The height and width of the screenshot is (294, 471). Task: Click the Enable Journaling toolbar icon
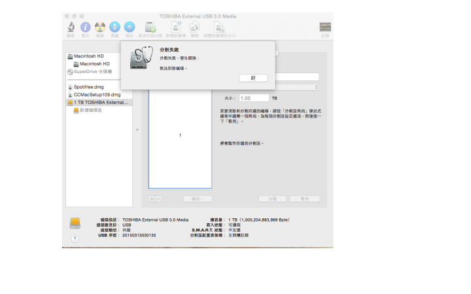[x=150, y=27]
